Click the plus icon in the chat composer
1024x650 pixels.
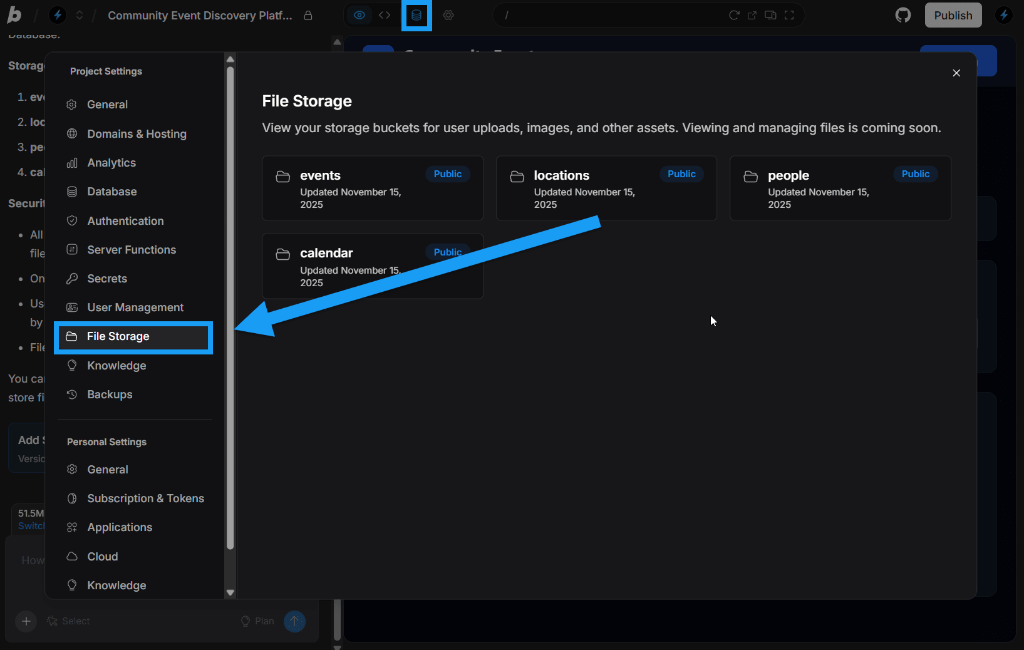pyautogui.click(x=26, y=621)
